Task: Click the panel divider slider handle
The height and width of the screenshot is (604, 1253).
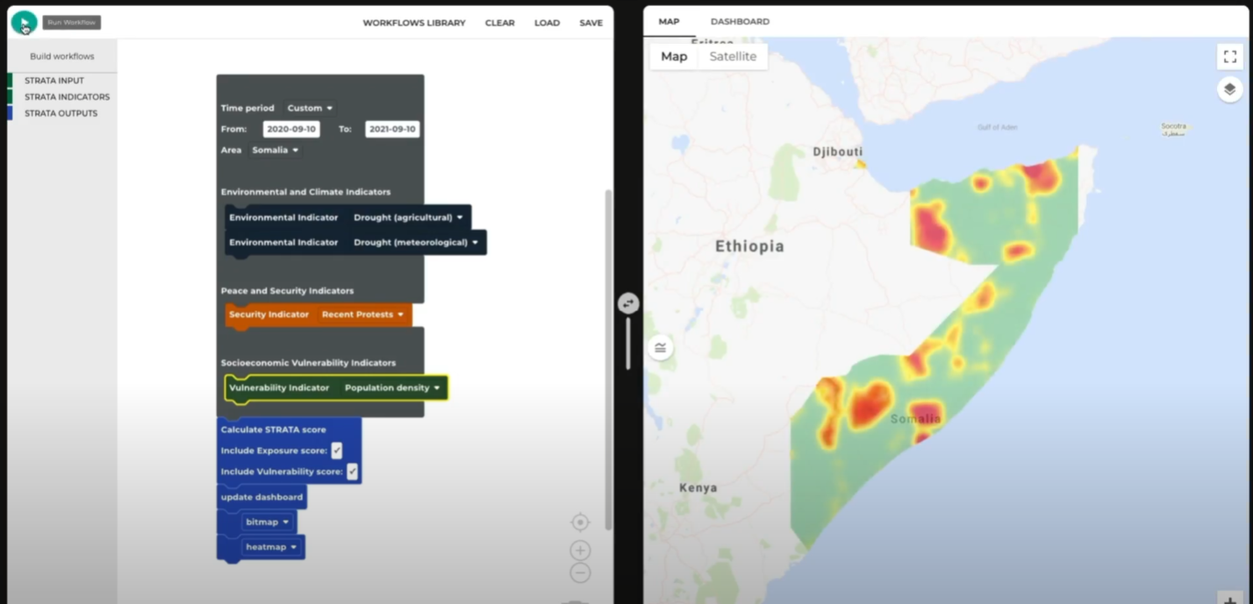Action: pyautogui.click(x=628, y=343)
